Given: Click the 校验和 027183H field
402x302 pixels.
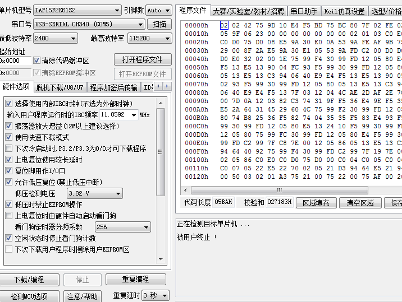Looking at the screenshot, I should (280, 202).
